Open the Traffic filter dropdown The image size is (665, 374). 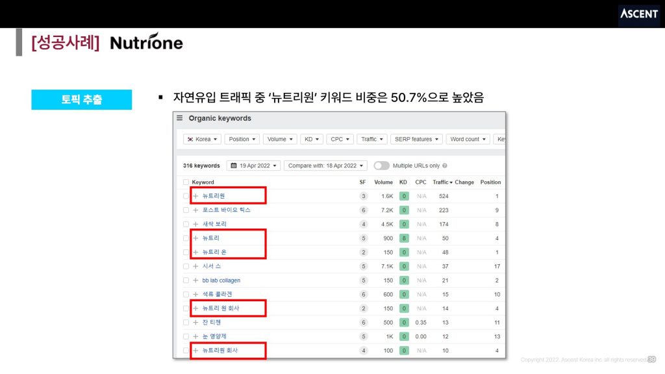point(372,139)
